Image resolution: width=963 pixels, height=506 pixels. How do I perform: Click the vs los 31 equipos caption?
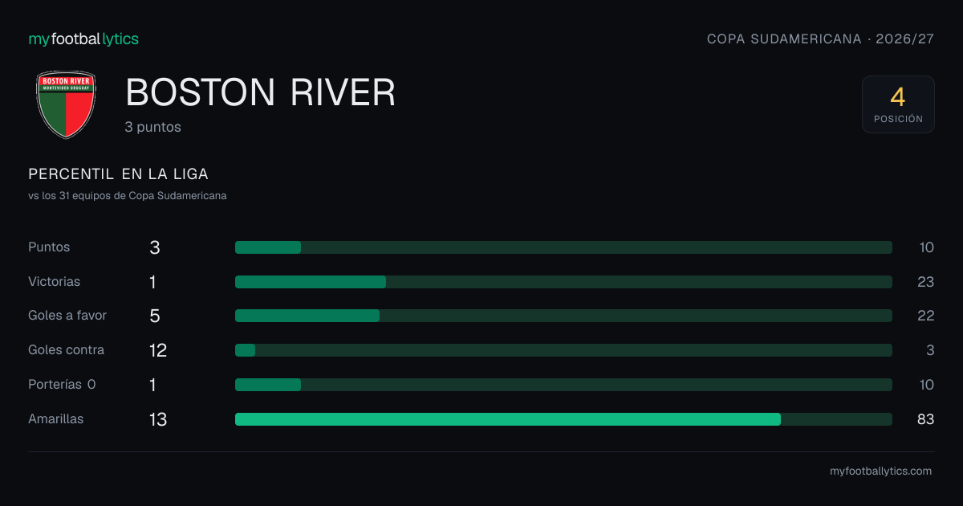coord(128,195)
